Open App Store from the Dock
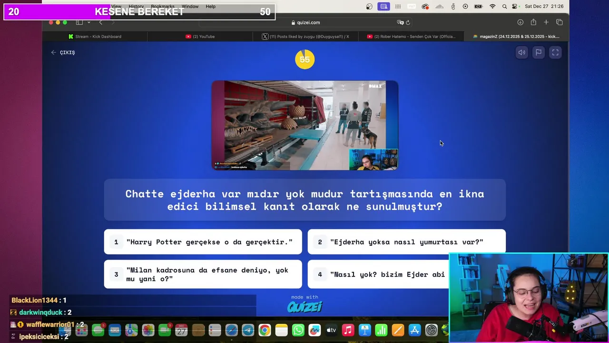Screen dimensions: 609x343 coord(415,330)
